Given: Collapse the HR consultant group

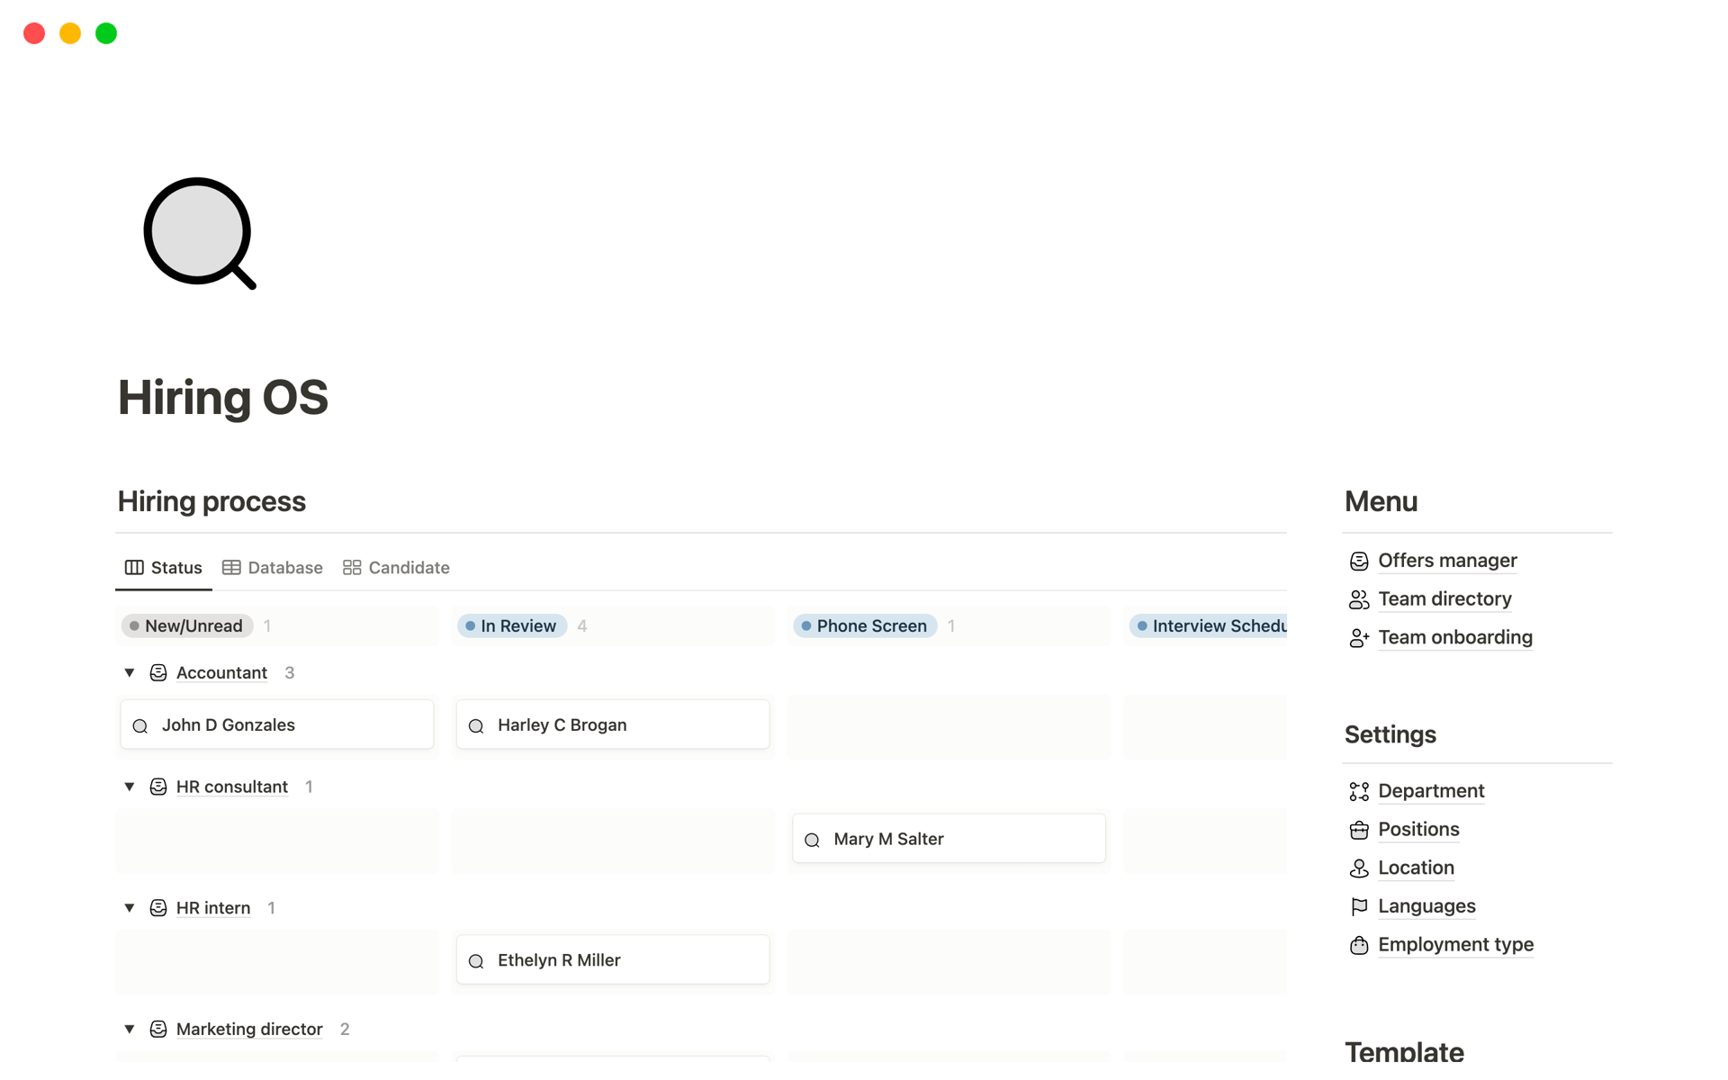Looking at the screenshot, I should click(x=130, y=787).
